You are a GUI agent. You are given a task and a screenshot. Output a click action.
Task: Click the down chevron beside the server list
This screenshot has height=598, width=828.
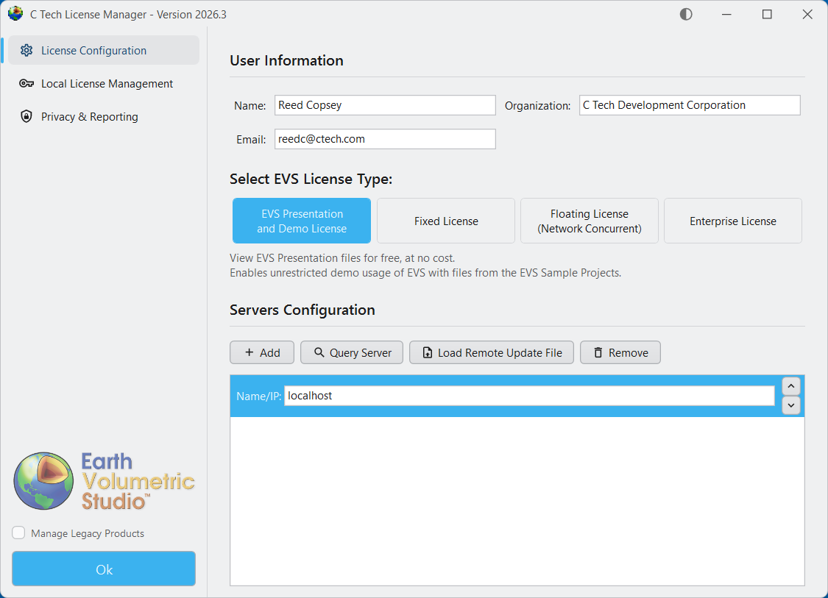[790, 405]
